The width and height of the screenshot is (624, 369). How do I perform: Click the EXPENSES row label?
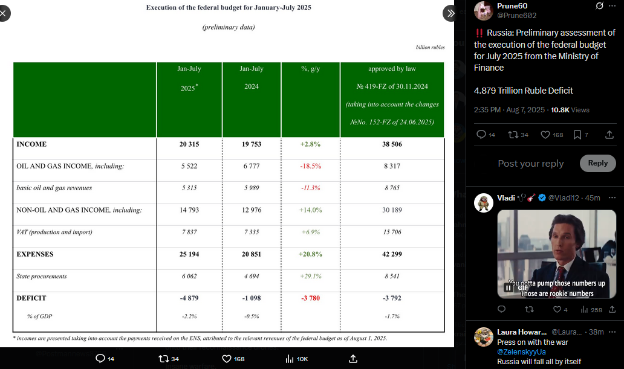[x=35, y=254]
